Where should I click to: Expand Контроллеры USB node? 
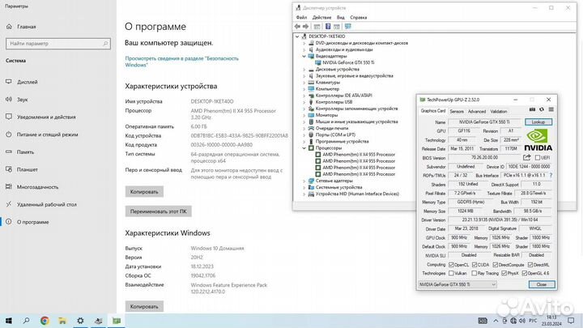(304, 102)
